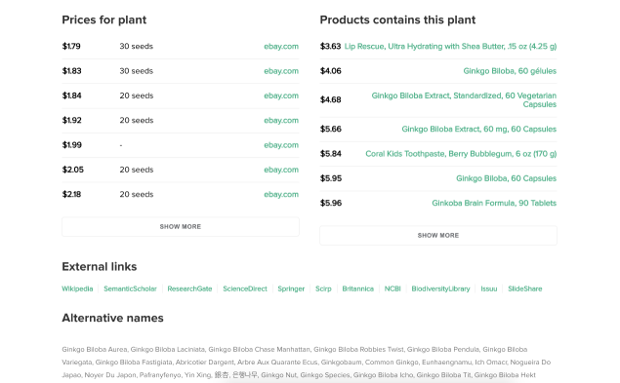This screenshot has width=620, height=383.
Task: Click "30 seeds" in the $1.79 row
Action: pos(136,46)
